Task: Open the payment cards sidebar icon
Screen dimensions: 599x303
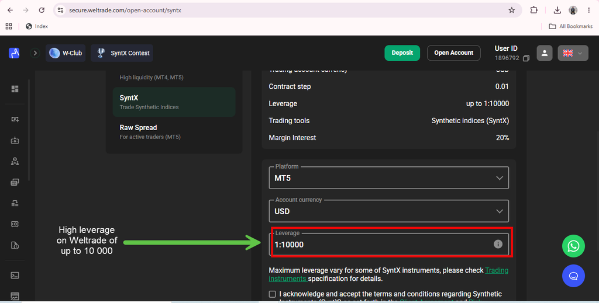Action: [x=15, y=182]
